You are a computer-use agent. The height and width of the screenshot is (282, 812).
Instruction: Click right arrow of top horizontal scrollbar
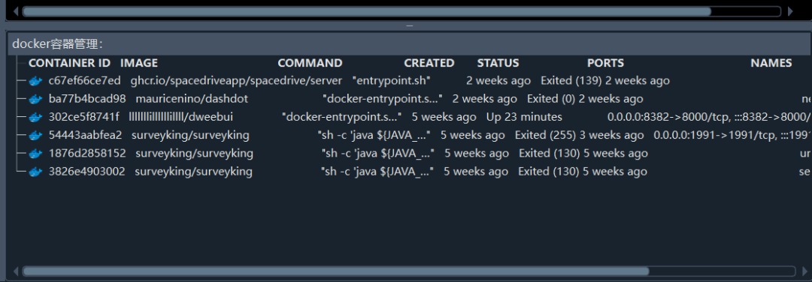tap(790, 11)
